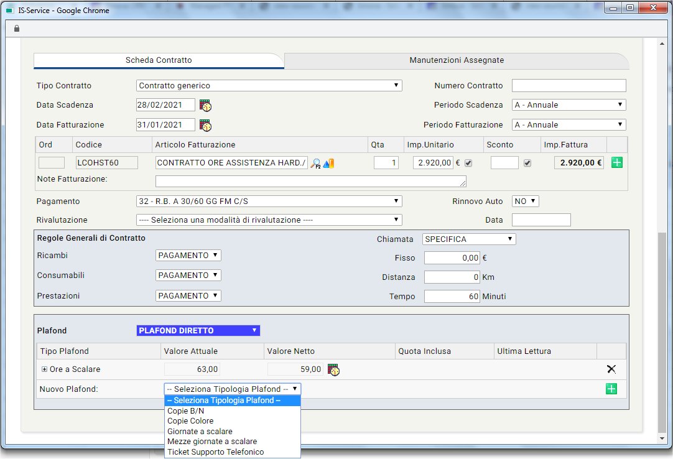Click the Tempo Minuti field
This screenshot has width=673, height=459.
452,296
